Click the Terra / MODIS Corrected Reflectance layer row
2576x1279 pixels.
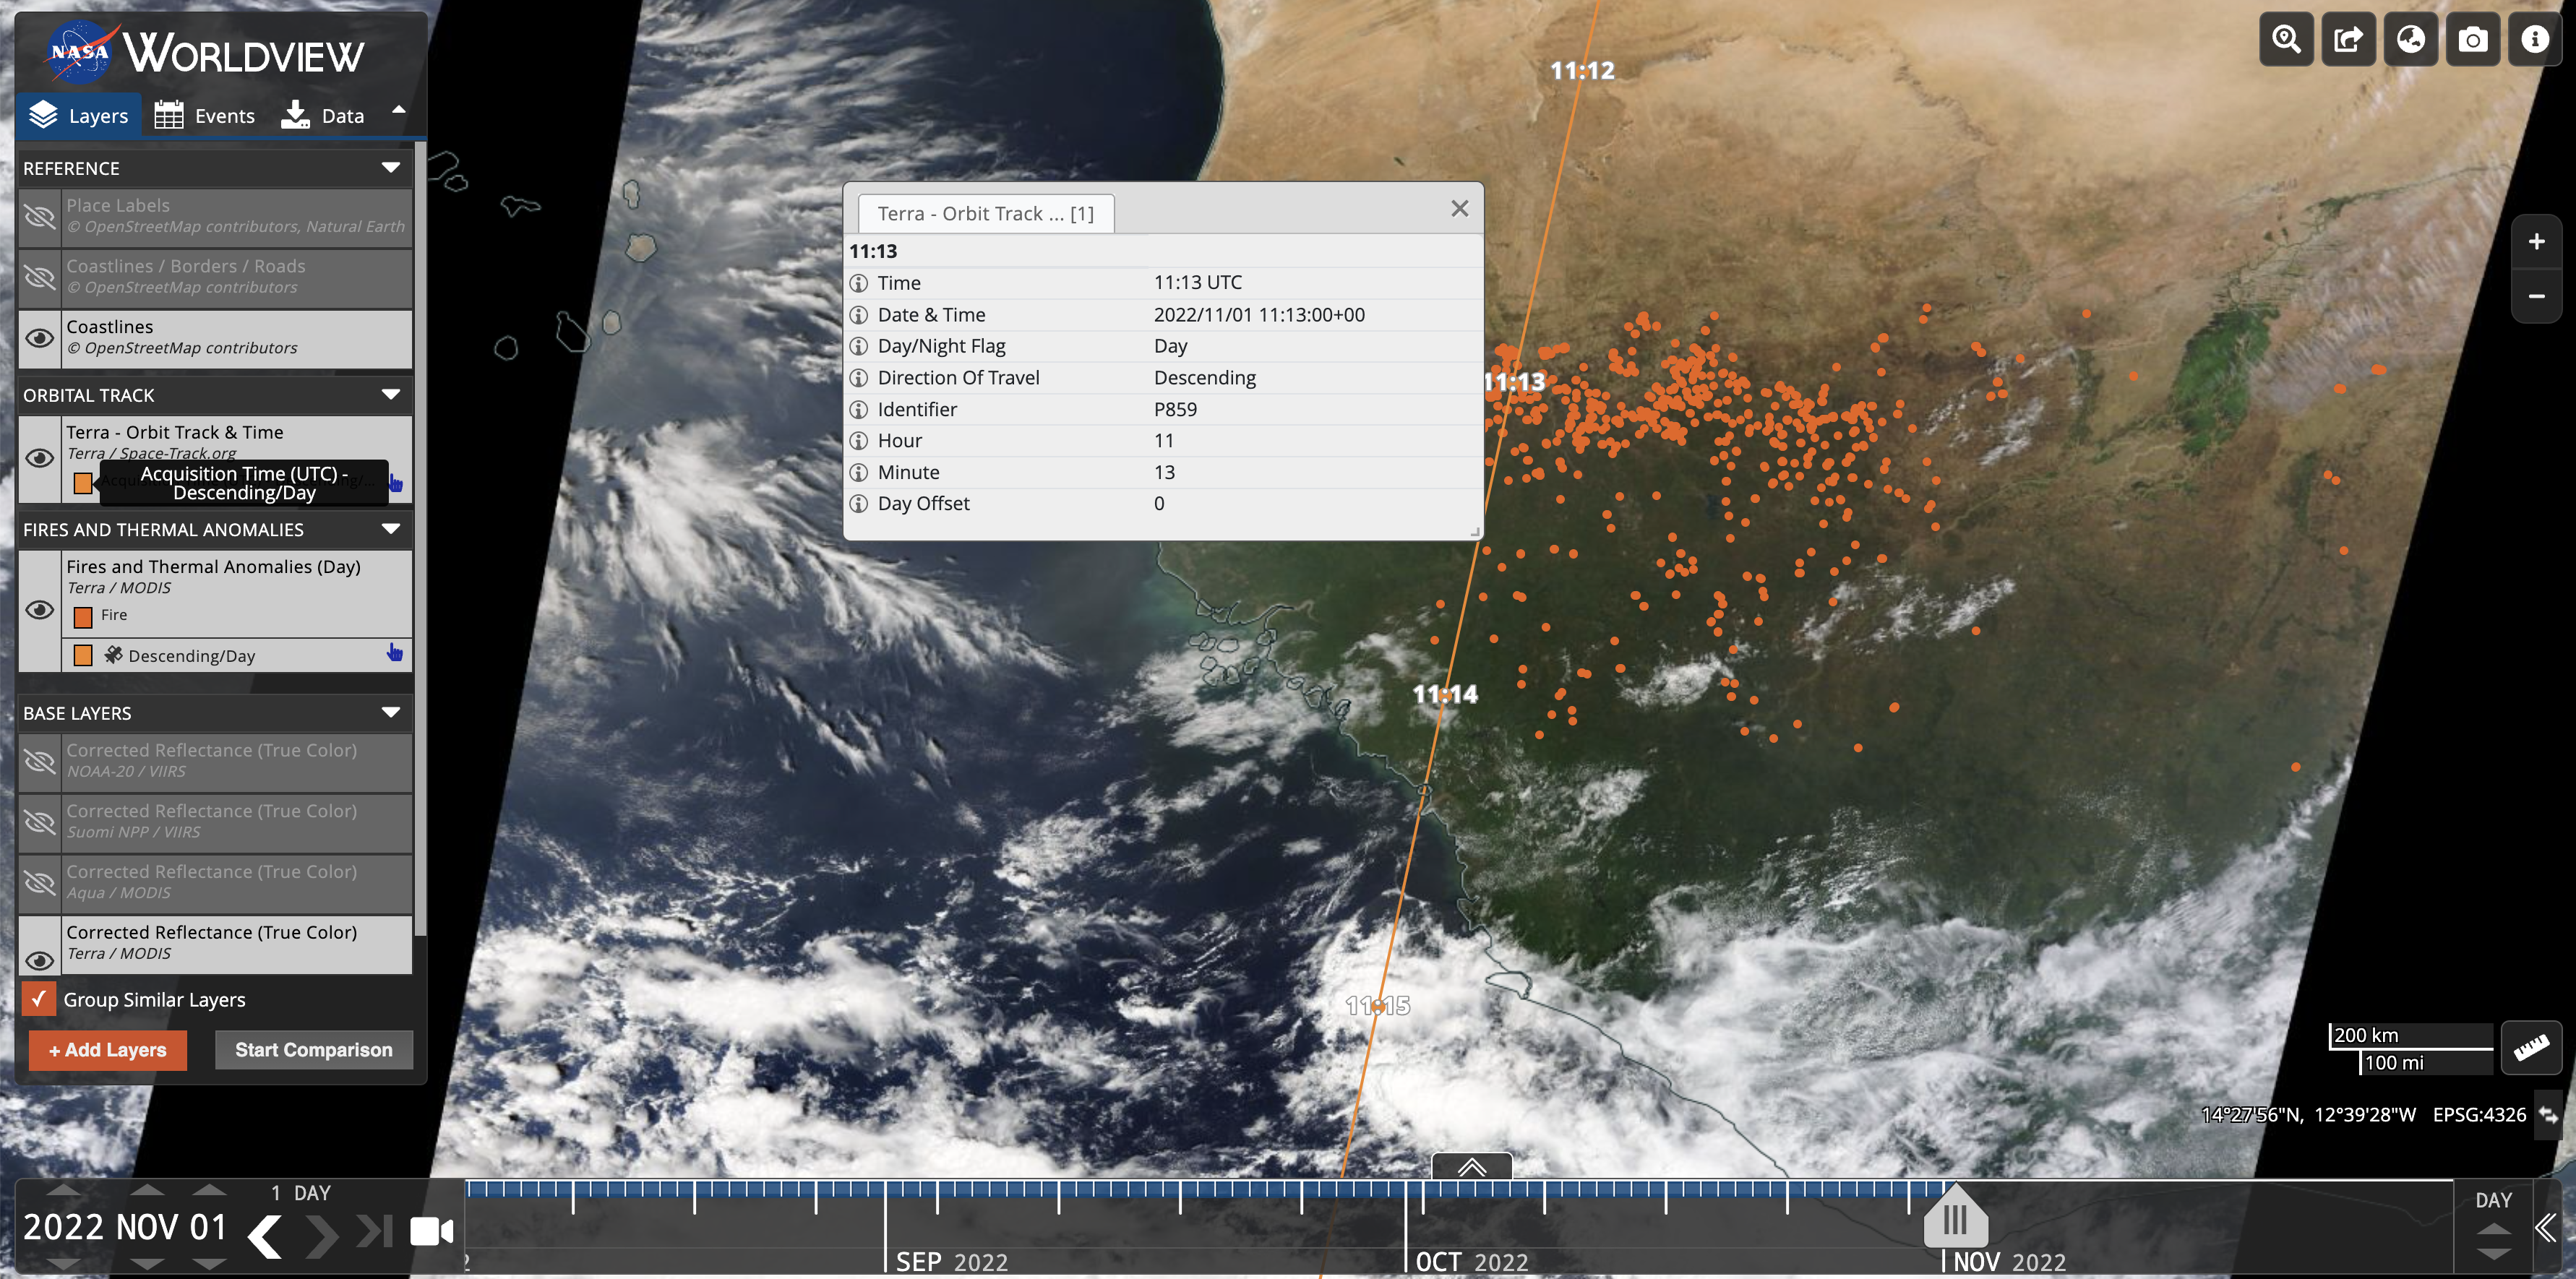[x=215, y=944]
